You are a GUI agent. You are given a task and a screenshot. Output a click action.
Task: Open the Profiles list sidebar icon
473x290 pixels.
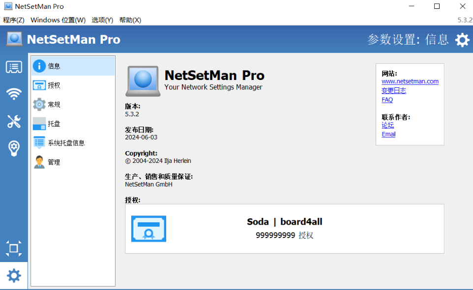tap(14, 67)
